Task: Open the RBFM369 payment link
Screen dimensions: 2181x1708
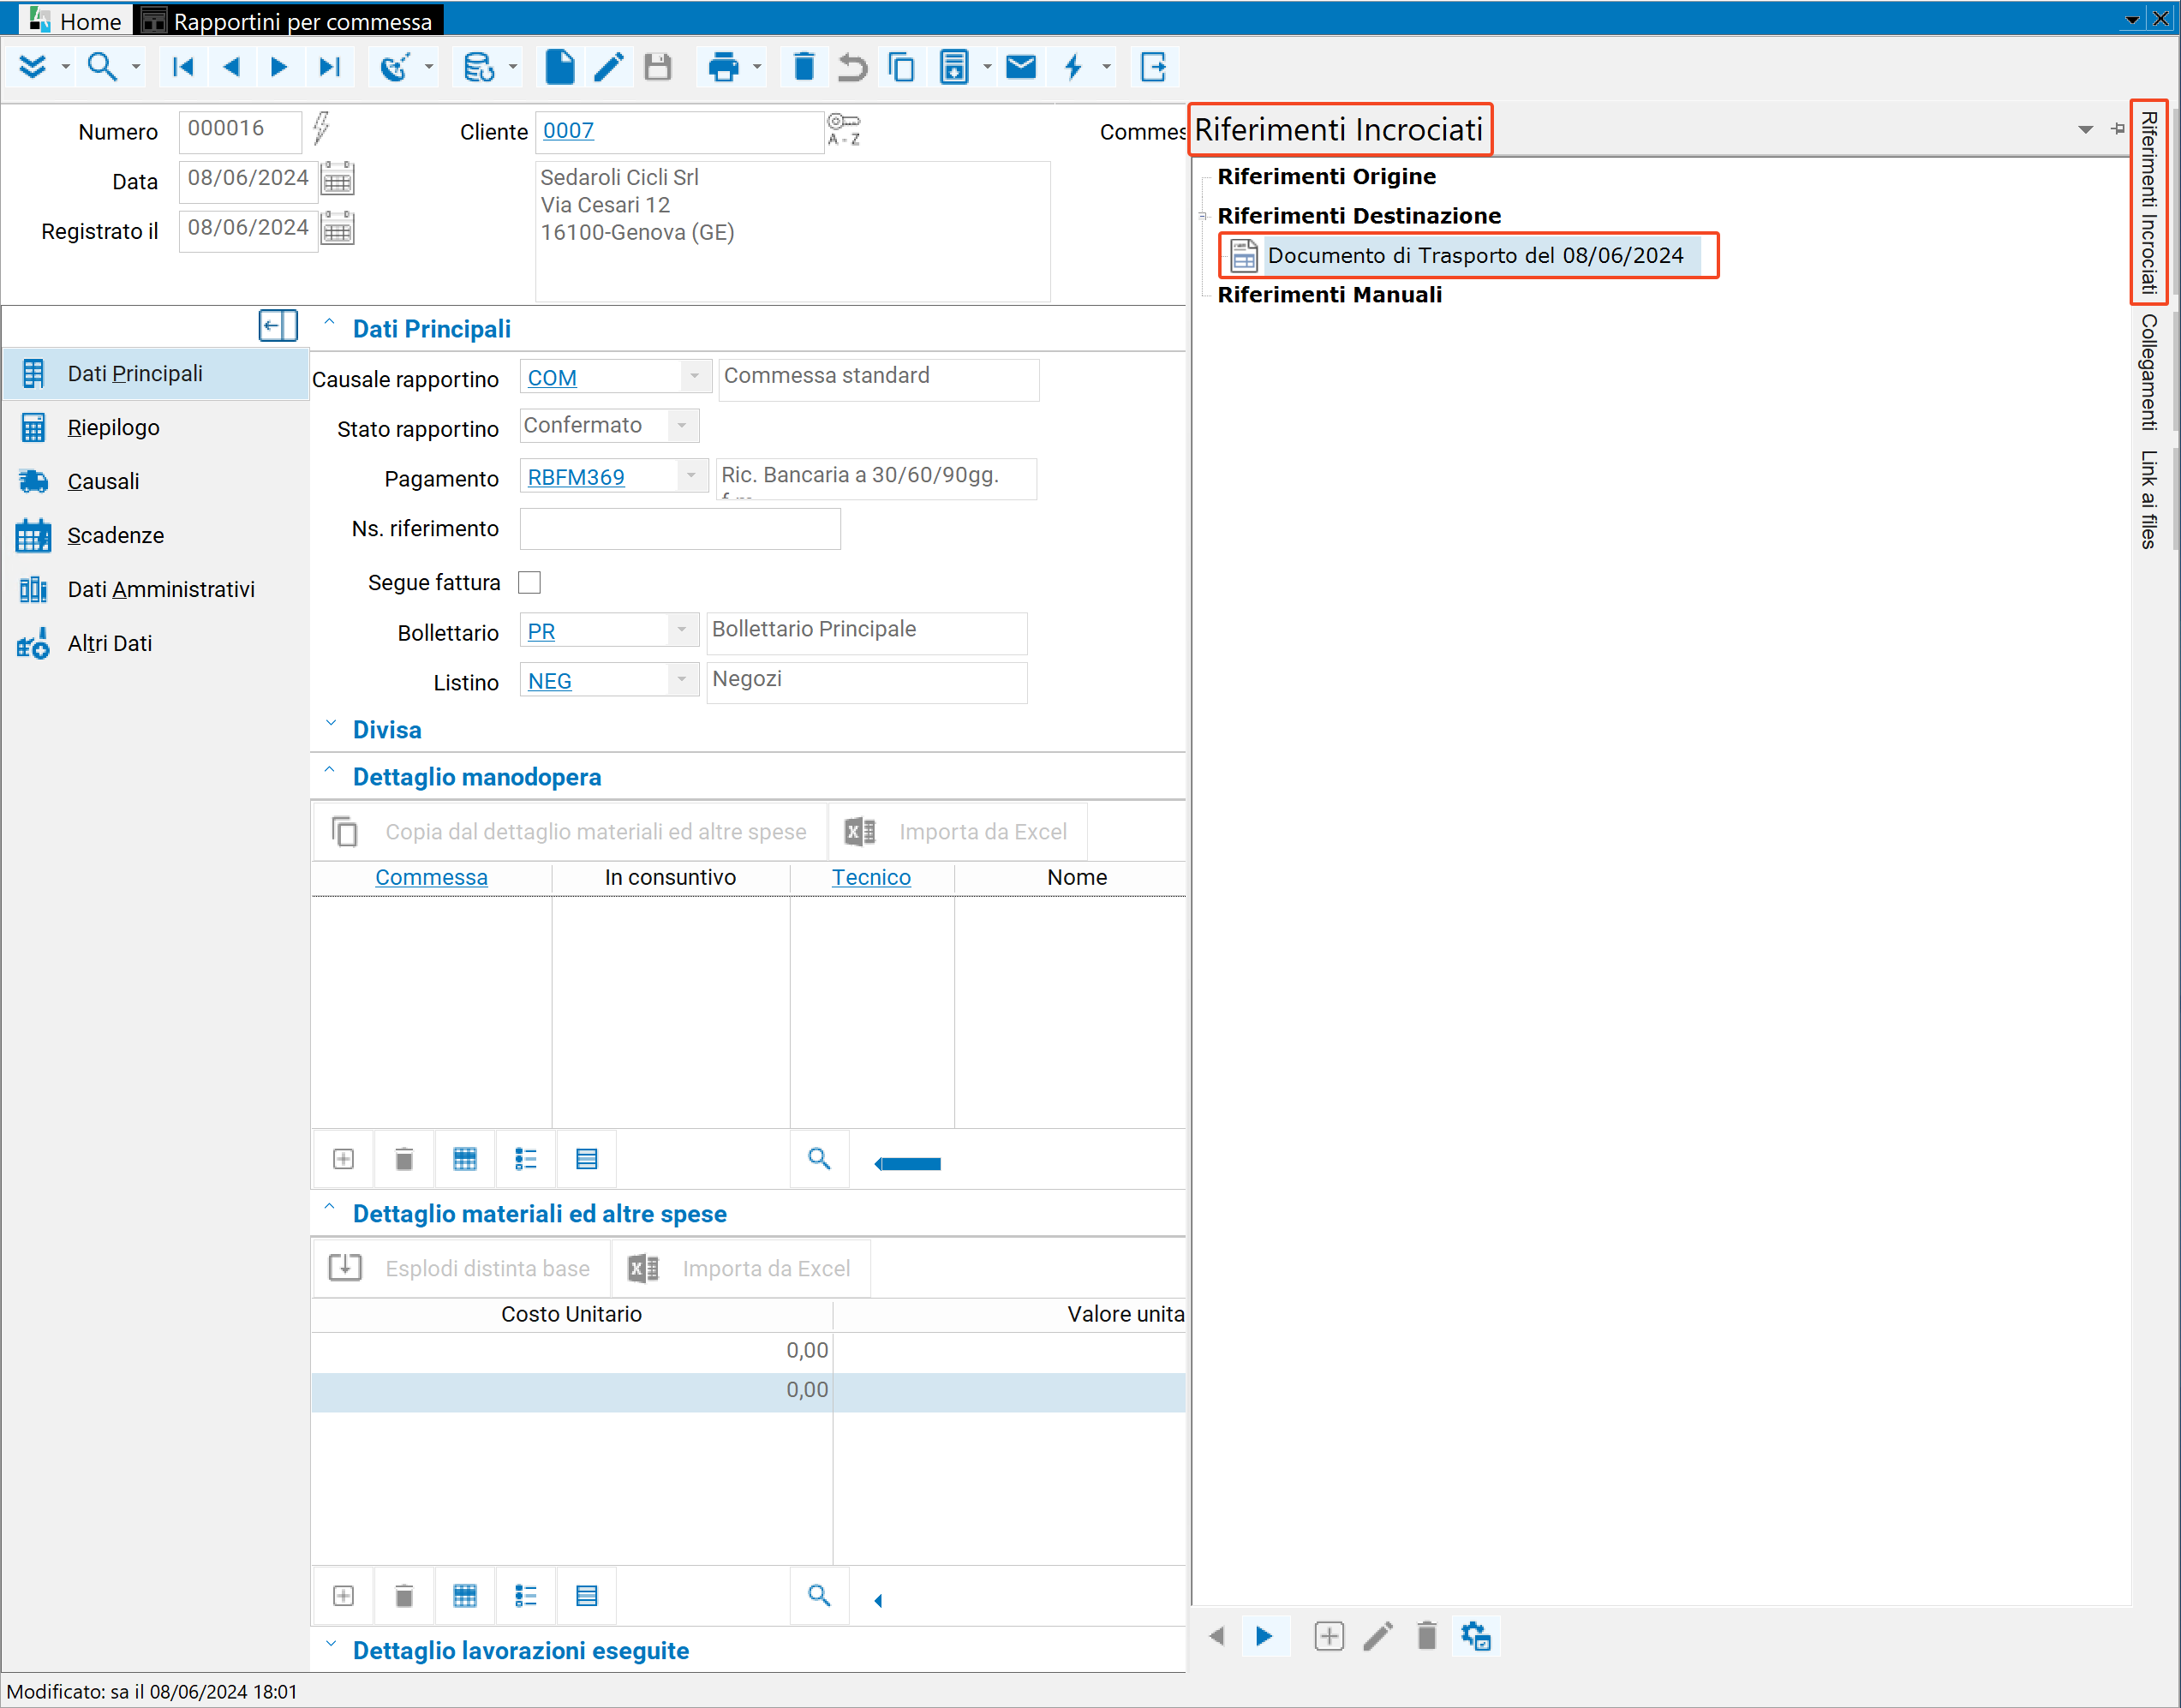Action: [x=576, y=477]
